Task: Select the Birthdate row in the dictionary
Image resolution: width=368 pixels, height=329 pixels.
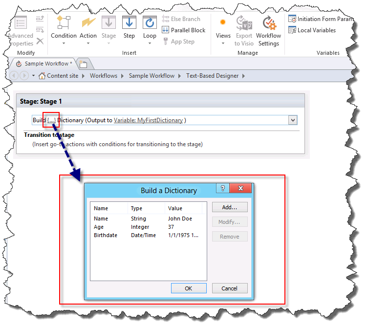Action: click(149, 235)
